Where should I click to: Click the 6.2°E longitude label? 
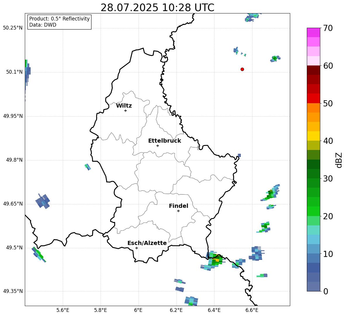click(176, 310)
